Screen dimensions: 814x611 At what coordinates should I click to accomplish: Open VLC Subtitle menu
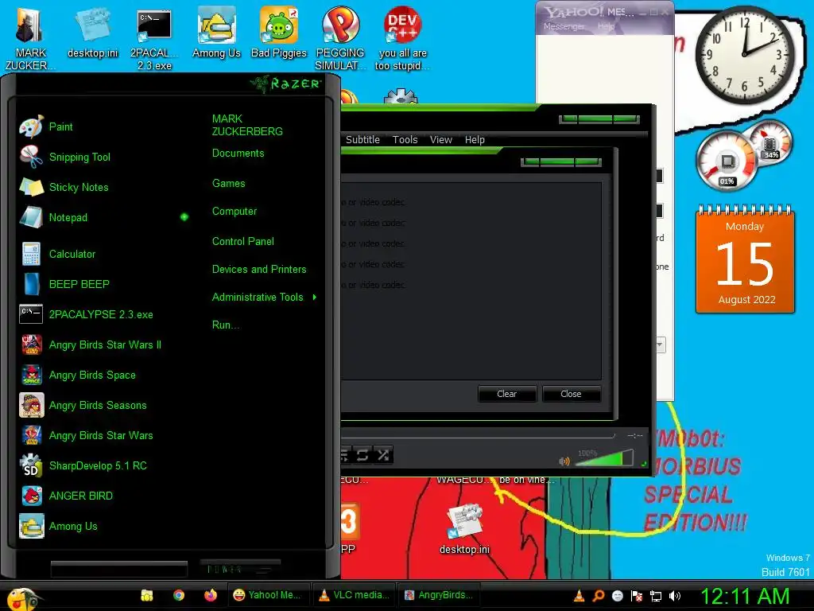(x=362, y=140)
